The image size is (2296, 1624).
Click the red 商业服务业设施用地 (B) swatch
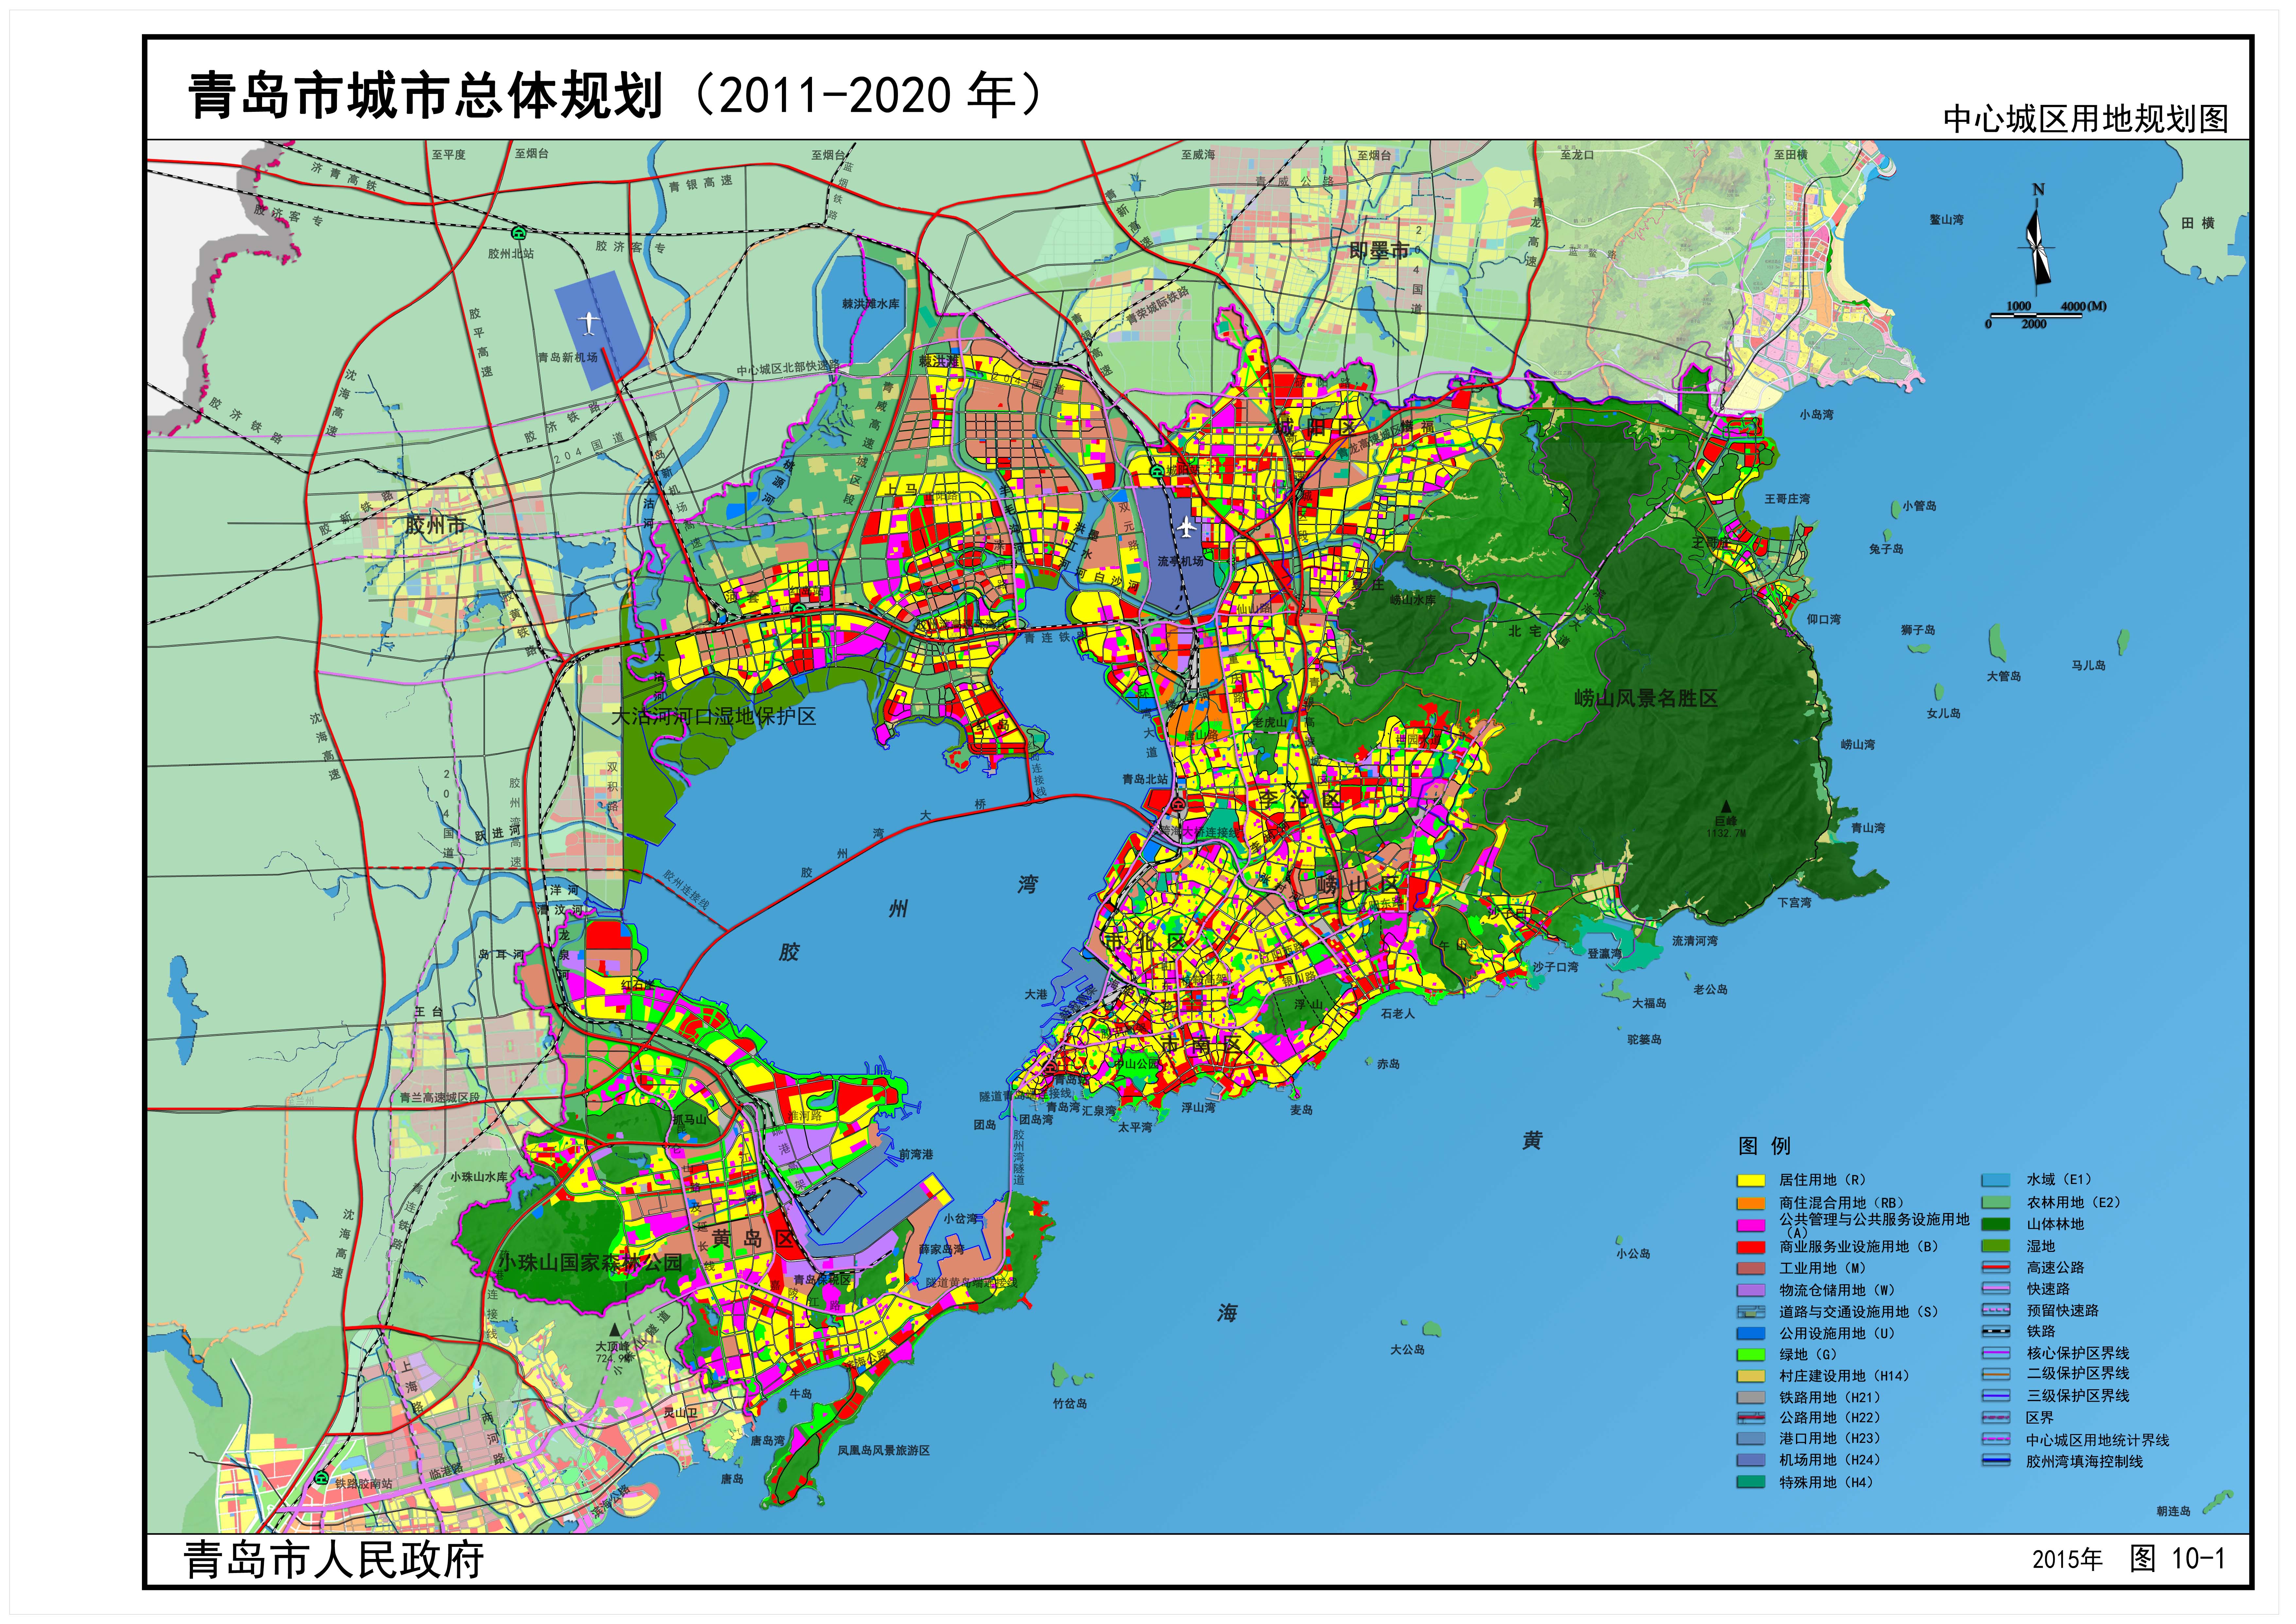pyautogui.click(x=1751, y=1247)
